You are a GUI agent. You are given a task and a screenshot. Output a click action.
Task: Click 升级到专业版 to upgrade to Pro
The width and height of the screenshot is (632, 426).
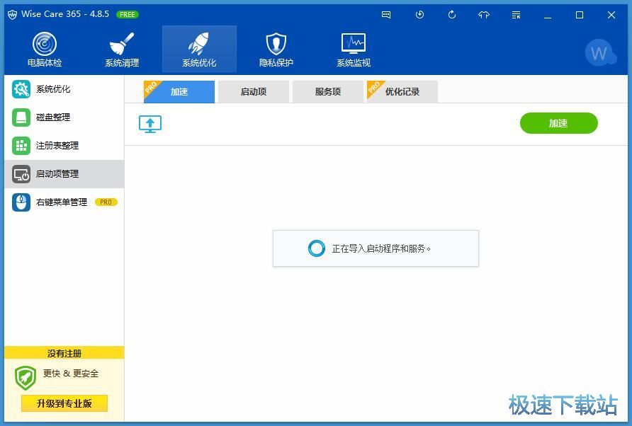tap(64, 403)
